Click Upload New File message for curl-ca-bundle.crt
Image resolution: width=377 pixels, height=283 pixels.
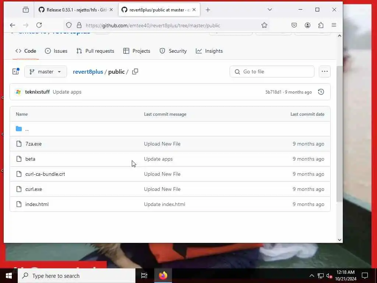(x=162, y=174)
